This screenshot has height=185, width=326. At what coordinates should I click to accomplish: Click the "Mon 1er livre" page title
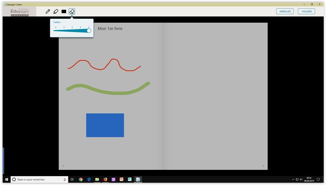110,29
